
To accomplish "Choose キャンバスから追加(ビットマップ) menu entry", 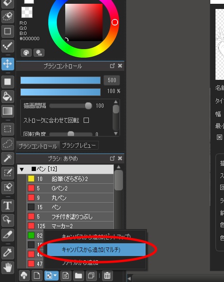I will pos(96,236).
